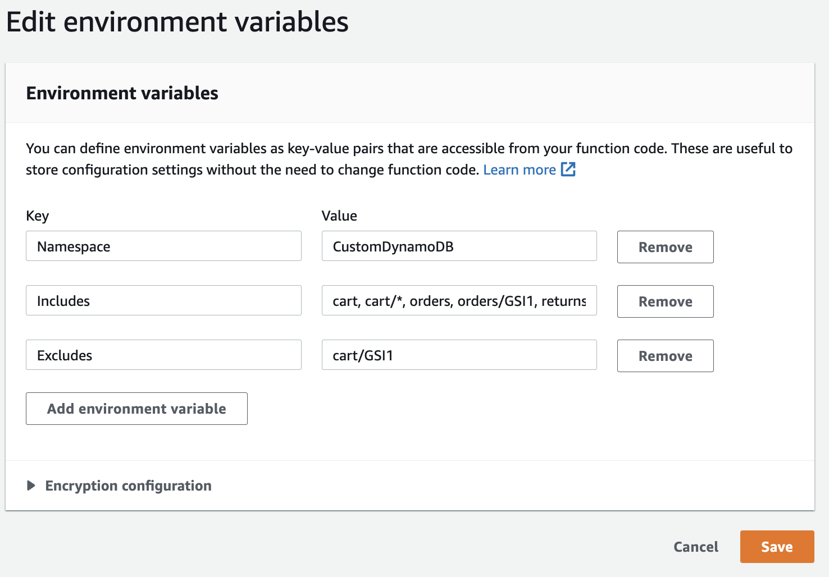
Task: Cancel editing environment variables
Action: [696, 546]
